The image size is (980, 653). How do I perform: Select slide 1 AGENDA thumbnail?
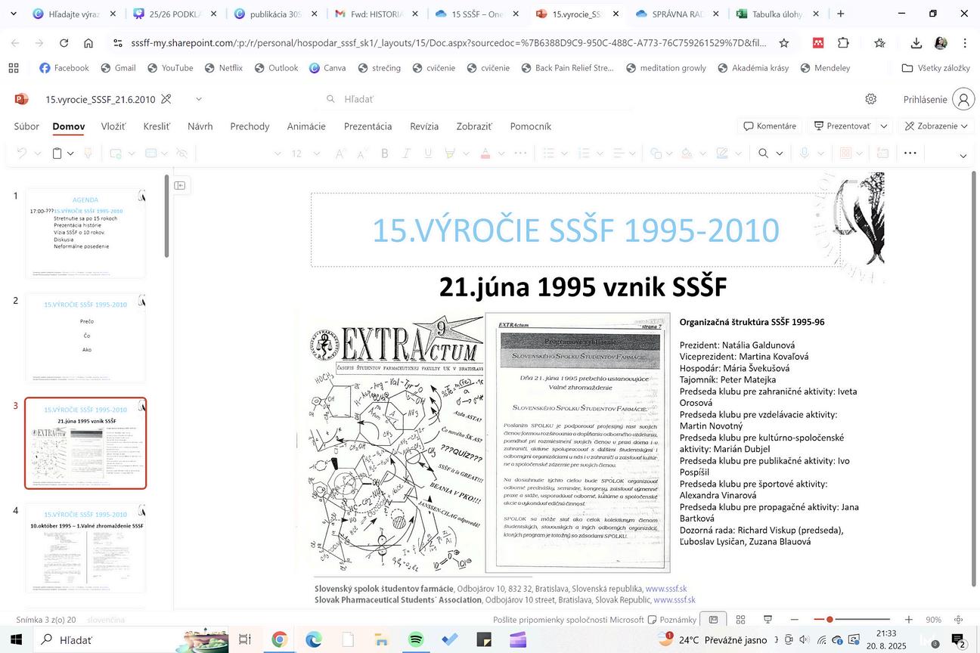[x=85, y=234]
